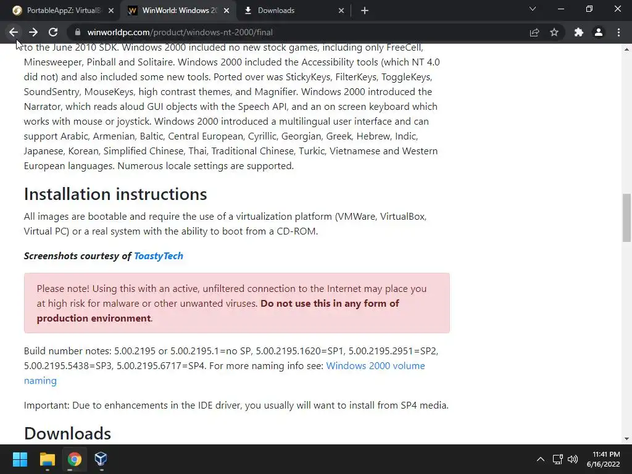Open the ToastyTech link
This screenshot has width=632, height=474.
(159, 256)
